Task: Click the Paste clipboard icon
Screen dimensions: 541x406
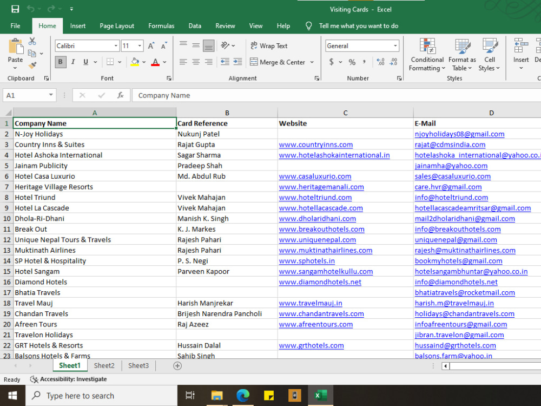Action: click(16, 47)
